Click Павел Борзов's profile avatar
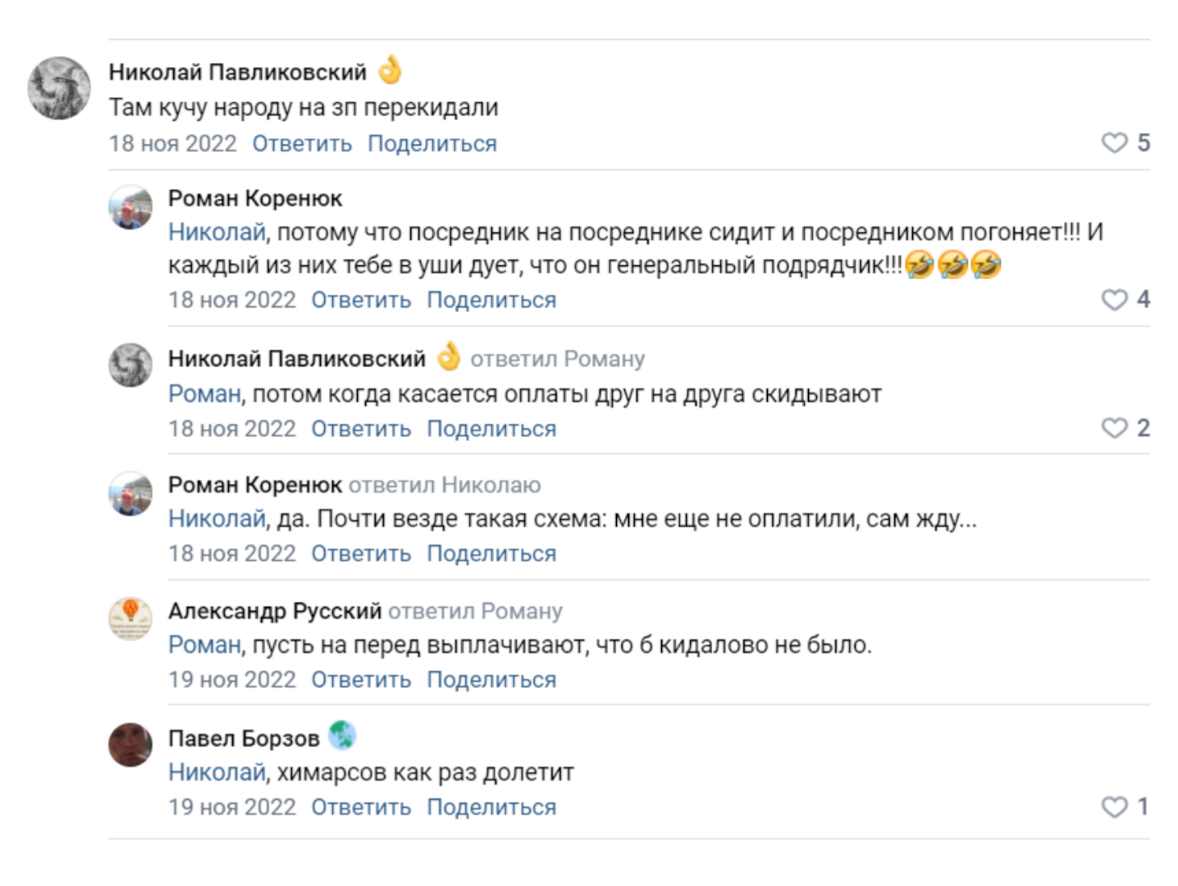 pos(130,745)
